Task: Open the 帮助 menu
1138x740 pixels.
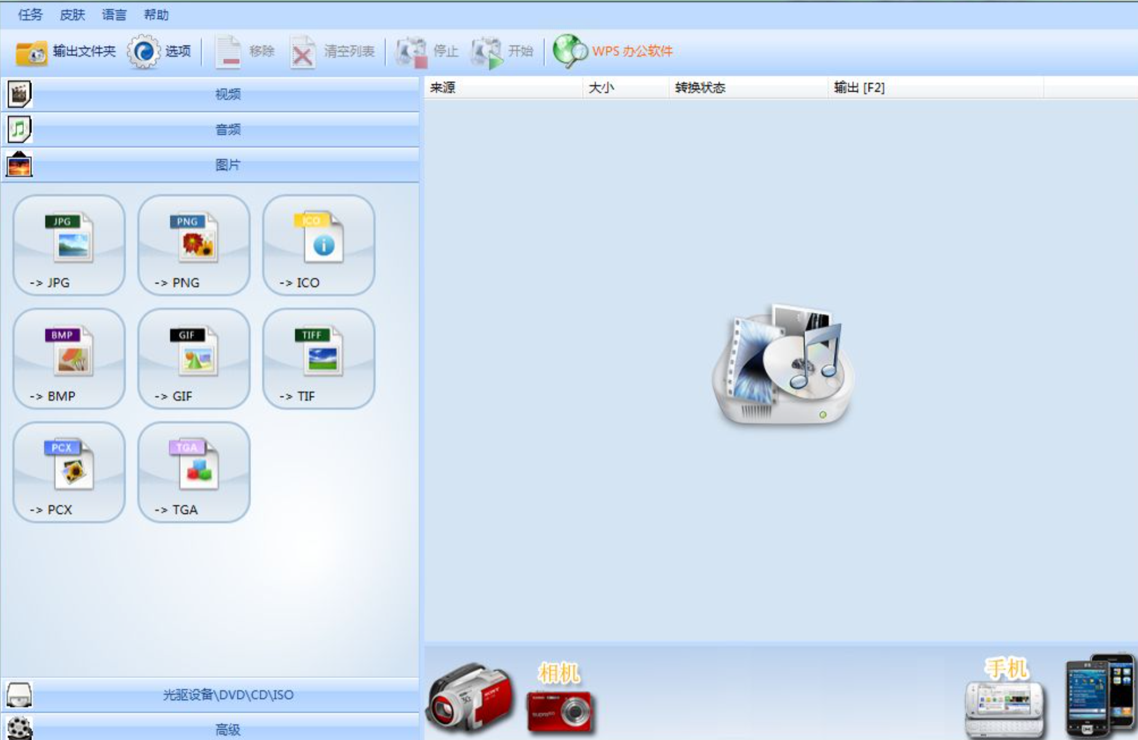Action: [156, 15]
